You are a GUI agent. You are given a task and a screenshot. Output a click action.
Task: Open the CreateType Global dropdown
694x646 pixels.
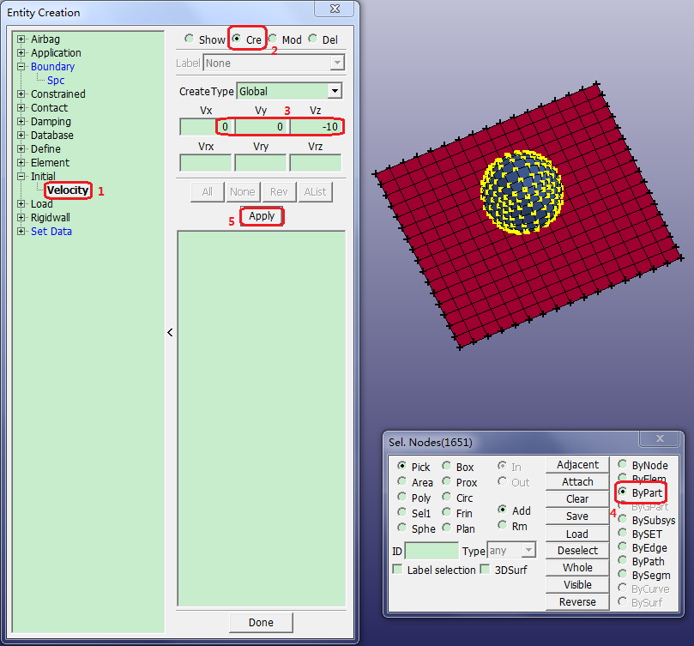335,91
